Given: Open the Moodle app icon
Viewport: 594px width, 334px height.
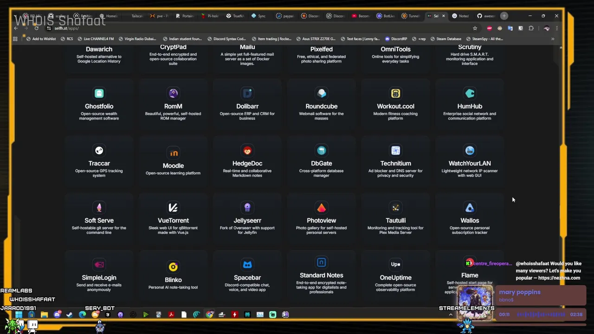Looking at the screenshot, I should (x=173, y=153).
